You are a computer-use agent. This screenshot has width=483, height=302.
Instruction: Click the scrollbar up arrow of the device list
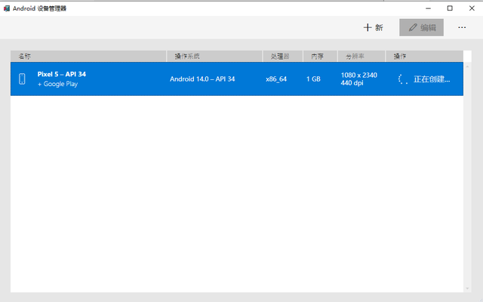coord(467,66)
